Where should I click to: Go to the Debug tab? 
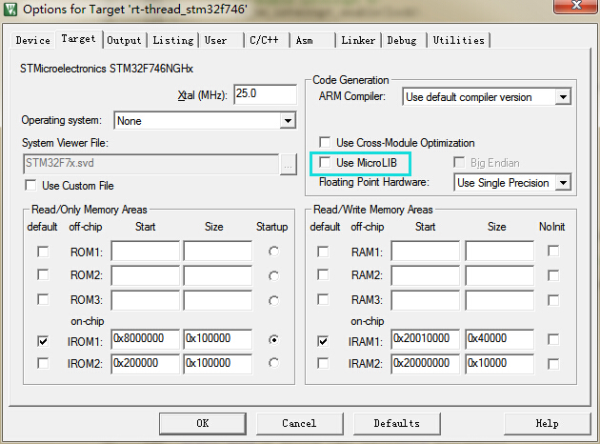(401, 40)
